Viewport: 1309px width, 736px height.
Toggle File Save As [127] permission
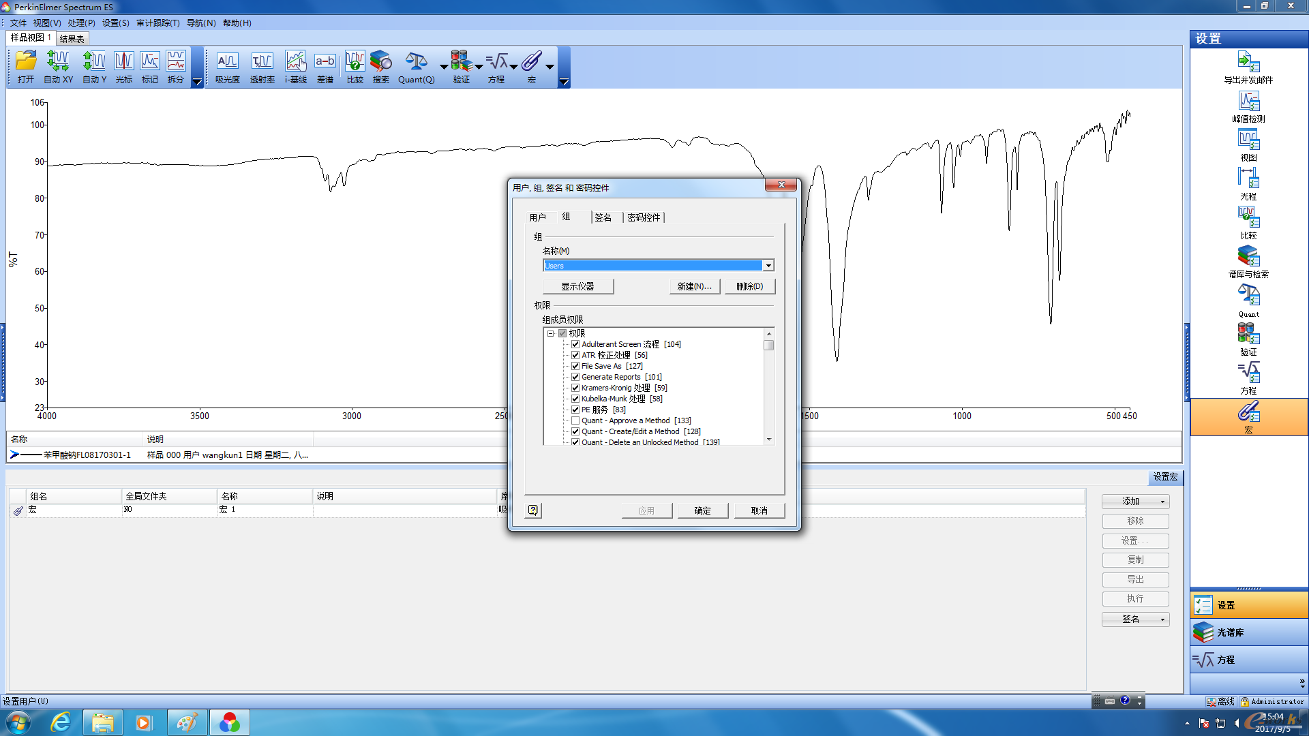(575, 366)
